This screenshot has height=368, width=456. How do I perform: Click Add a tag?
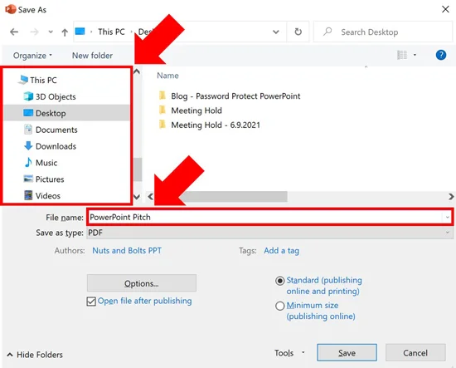pos(282,251)
